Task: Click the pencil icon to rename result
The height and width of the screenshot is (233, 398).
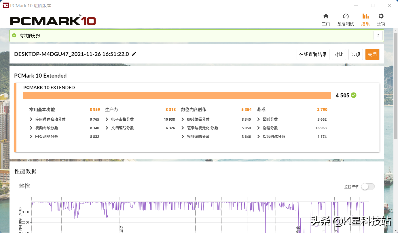Action: tap(134, 54)
